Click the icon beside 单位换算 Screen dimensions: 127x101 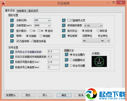(64, 36)
